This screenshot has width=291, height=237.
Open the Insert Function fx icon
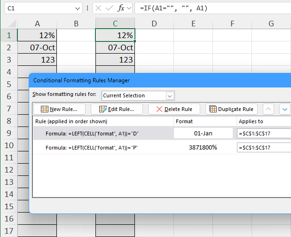(x=121, y=8)
